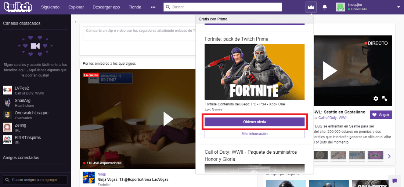Click the Canales destacados heading

click(22, 23)
